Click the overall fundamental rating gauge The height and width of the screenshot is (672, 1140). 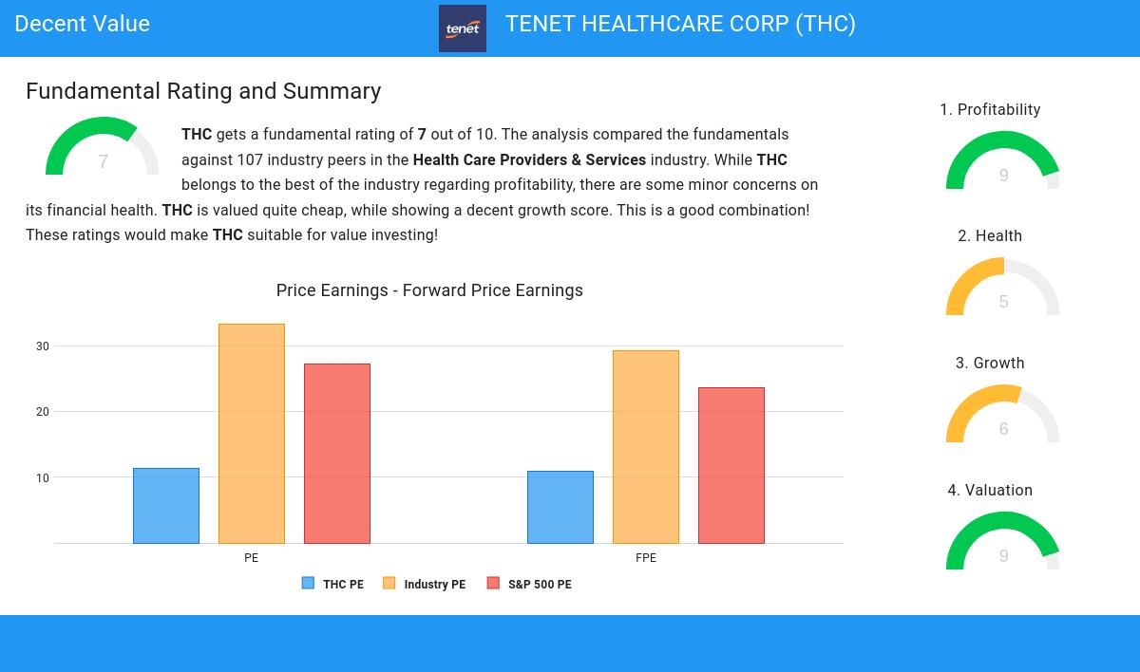click(103, 148)
